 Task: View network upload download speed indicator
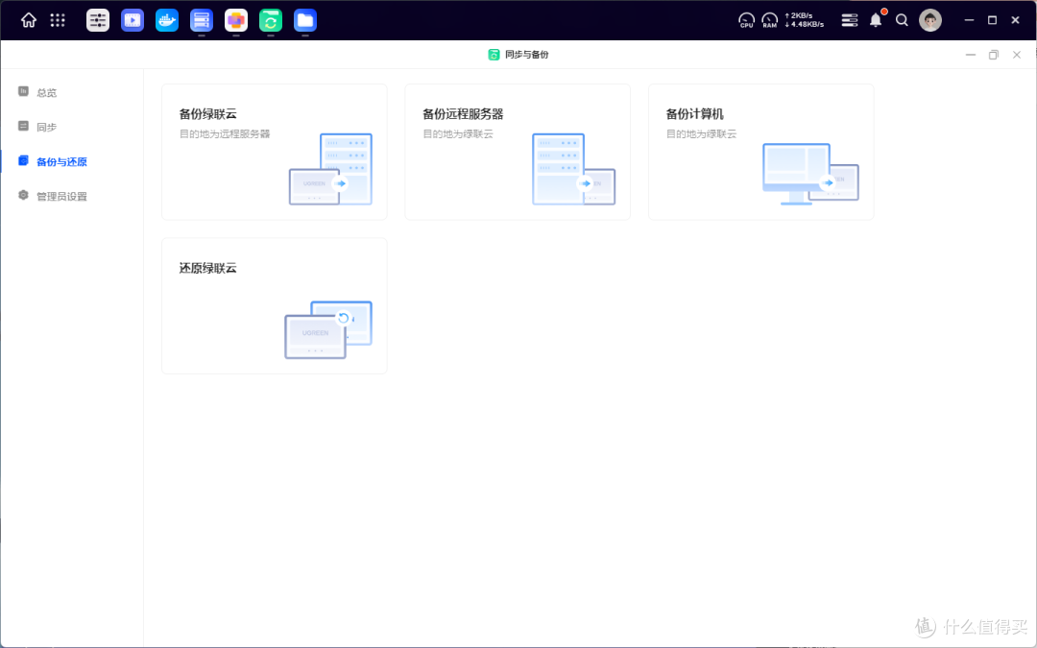(x=805, y=20)
